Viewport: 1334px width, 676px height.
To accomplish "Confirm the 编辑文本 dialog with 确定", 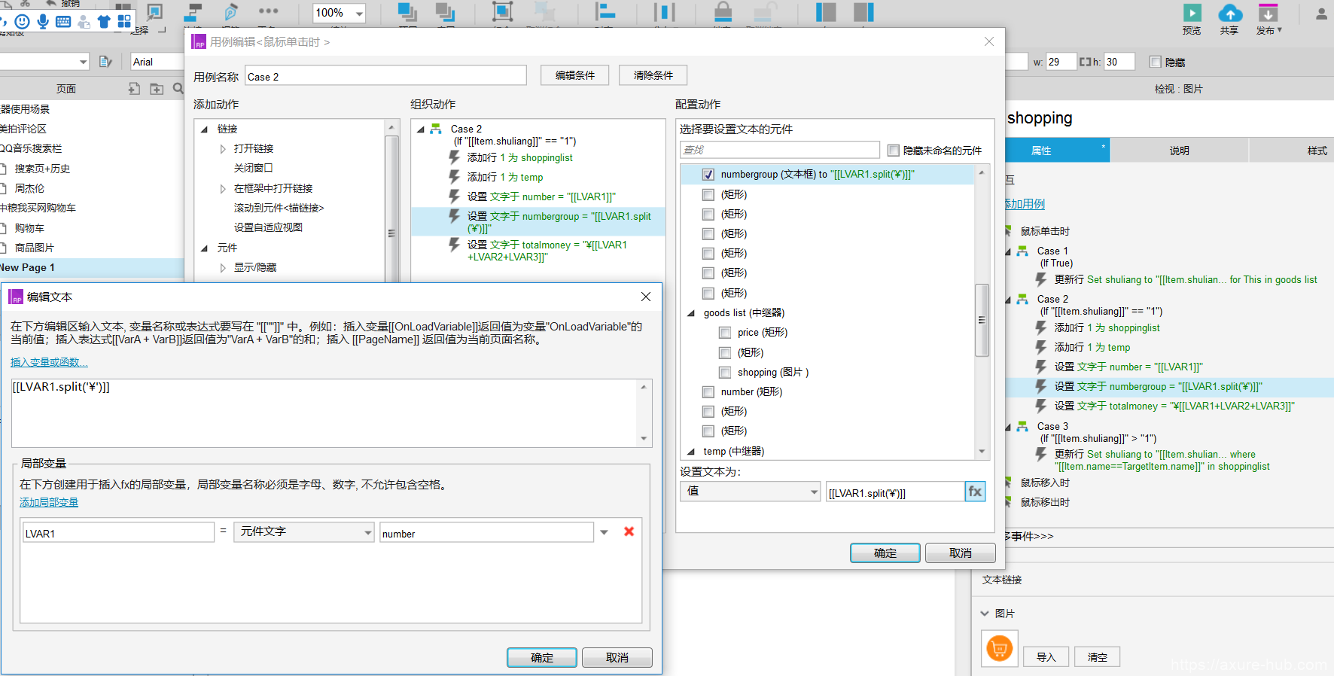I will [x=542, y=657].
